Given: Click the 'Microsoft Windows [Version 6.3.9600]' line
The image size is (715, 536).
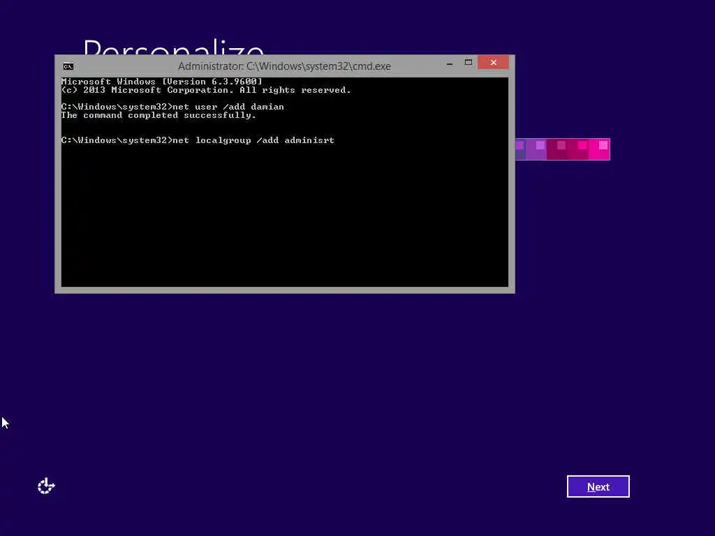Looking at the screenshot, I should [x=162, y=82].
